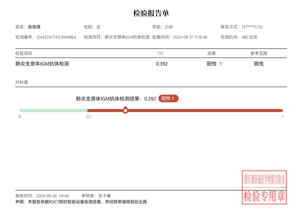Screen dimensions: 302x212
Task: Select the test number 1244574774123044864
Action: pos(56,37)
